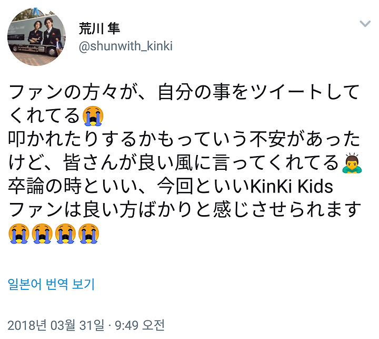Open the profile via display name 荒川 隼
379x339 pixels.
[99, 28]
